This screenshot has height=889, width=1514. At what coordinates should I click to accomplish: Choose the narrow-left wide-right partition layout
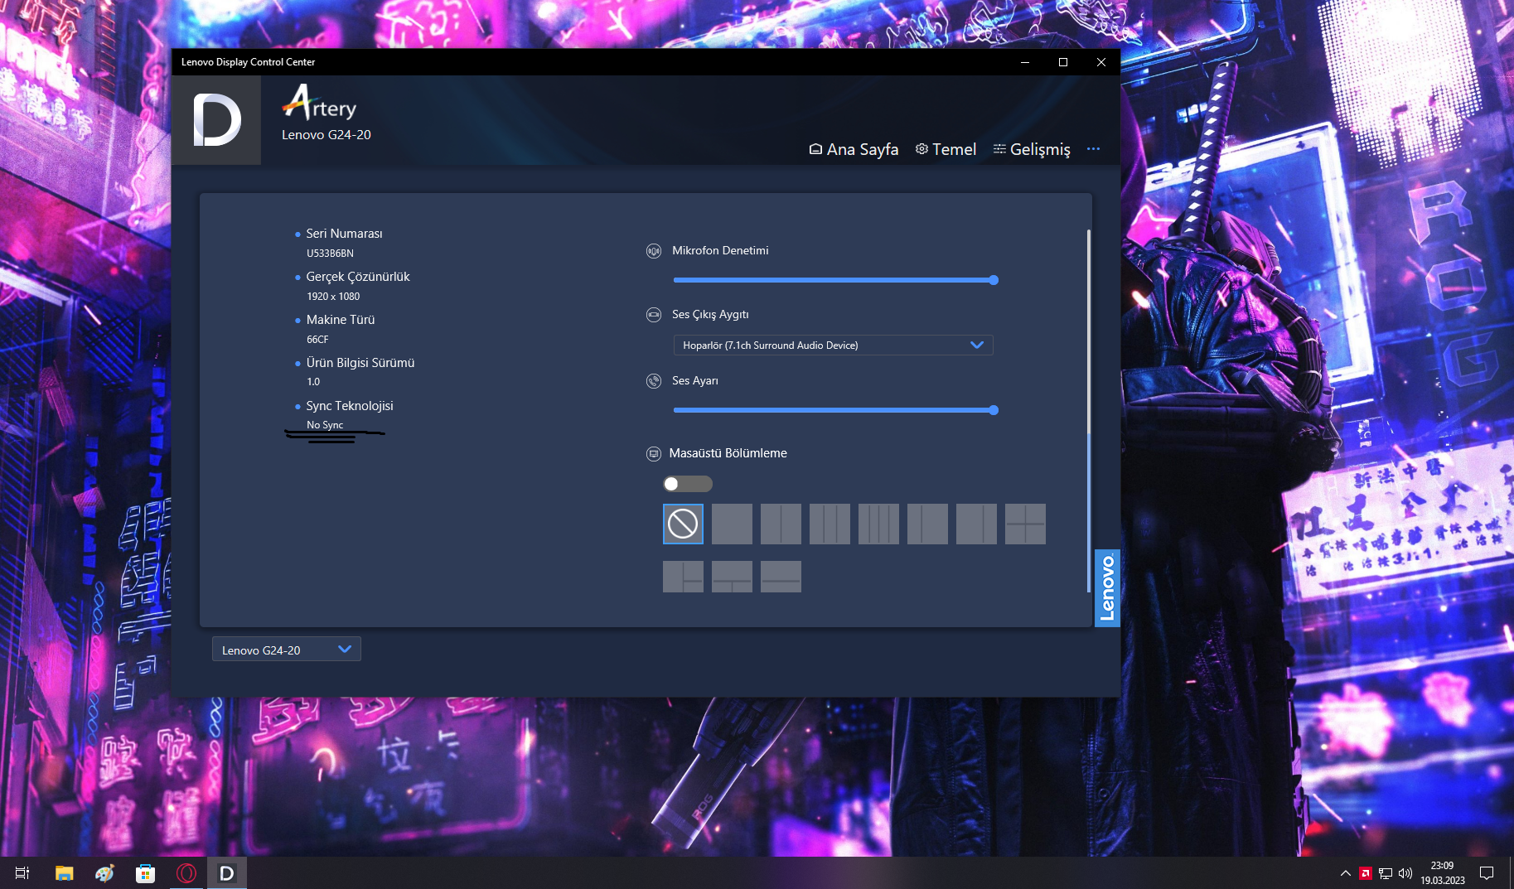[x=927, y=524]
